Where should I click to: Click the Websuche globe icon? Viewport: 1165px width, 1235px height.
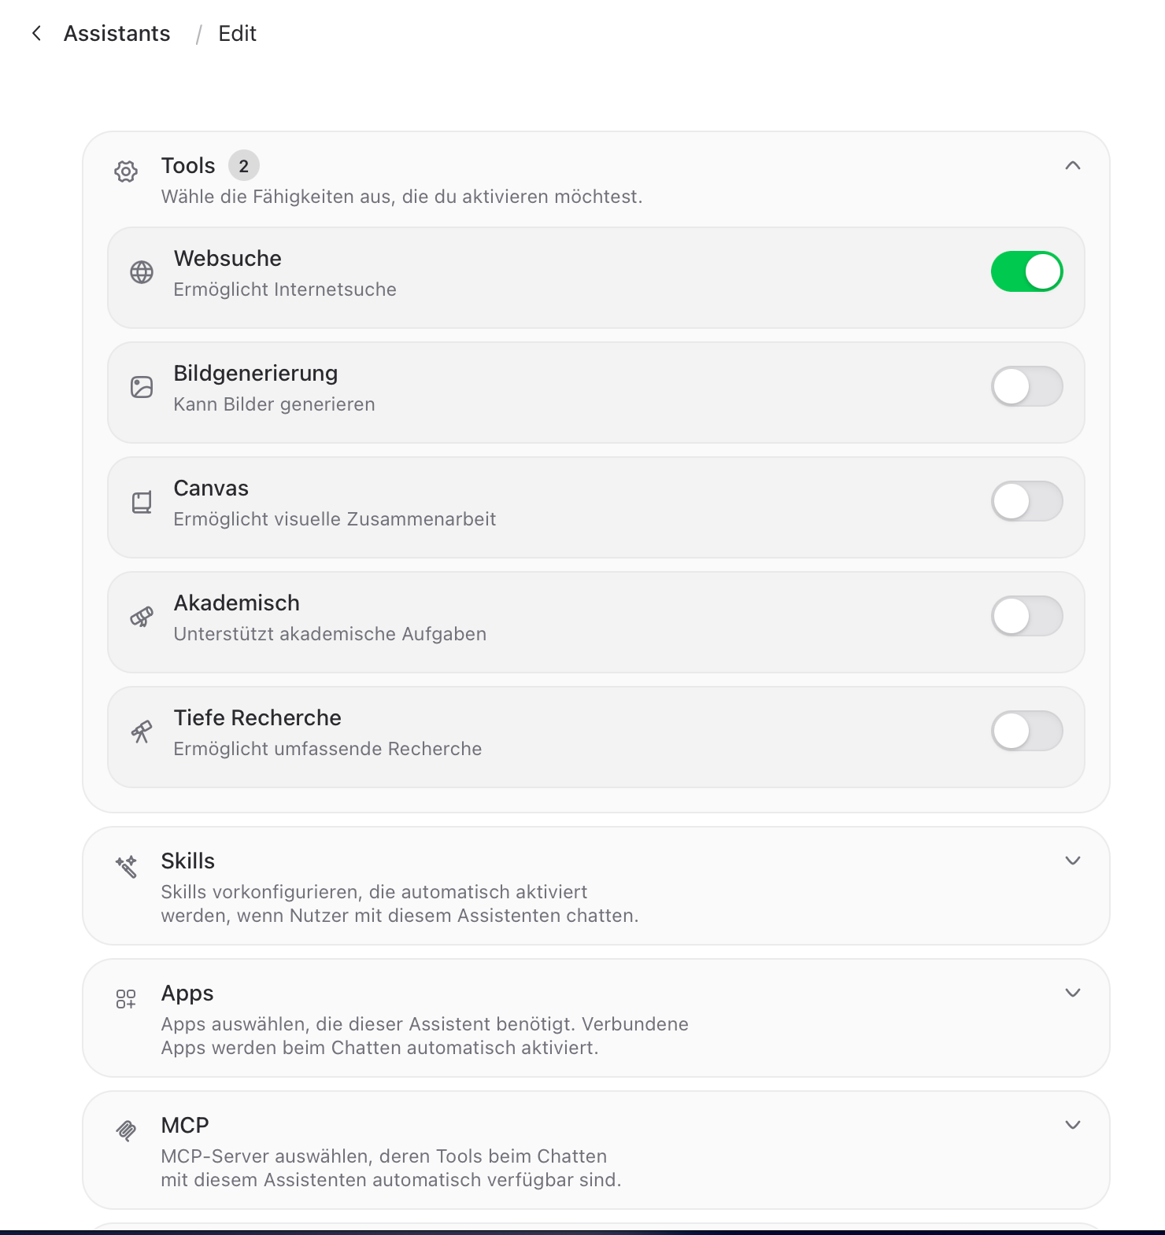142,272
